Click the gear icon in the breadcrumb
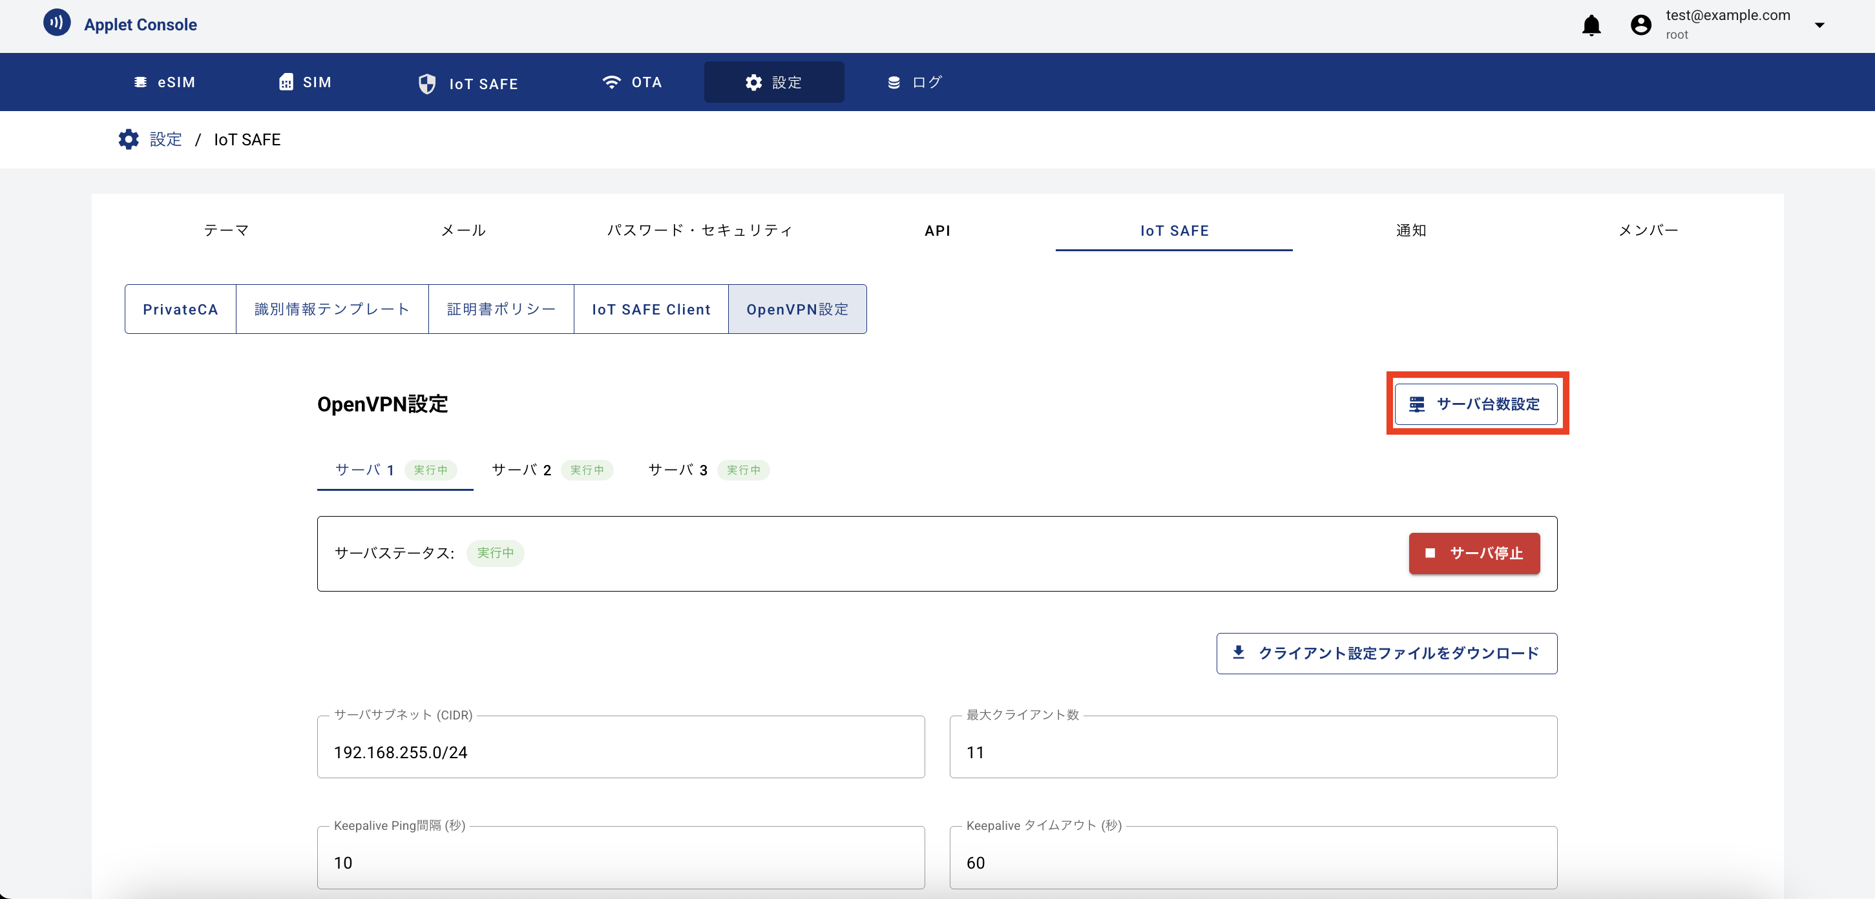The width and height of the screenshot is (1875, 899). coord(128,139)
